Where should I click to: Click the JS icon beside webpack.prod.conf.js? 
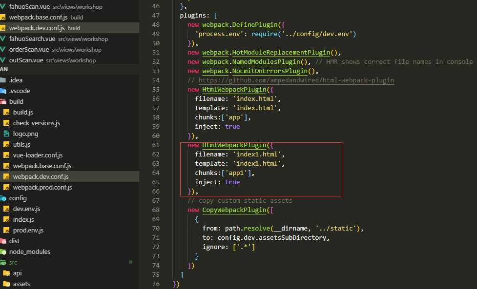point(6,187)
